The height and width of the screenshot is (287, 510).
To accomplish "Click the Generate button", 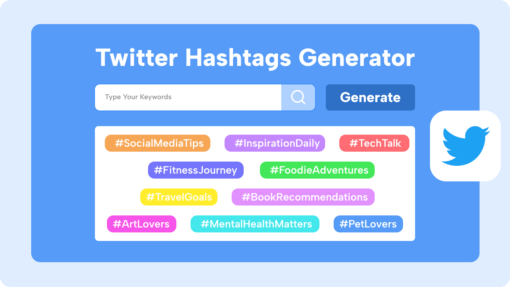I will 370,97.
